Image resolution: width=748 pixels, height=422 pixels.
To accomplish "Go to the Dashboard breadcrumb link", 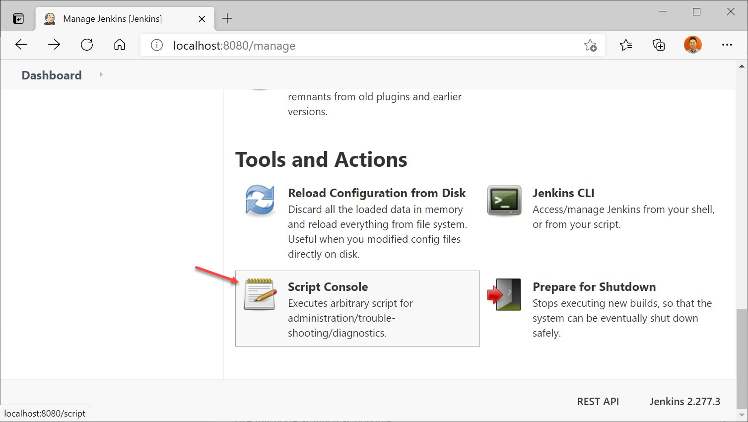I will tap(52, 75).
